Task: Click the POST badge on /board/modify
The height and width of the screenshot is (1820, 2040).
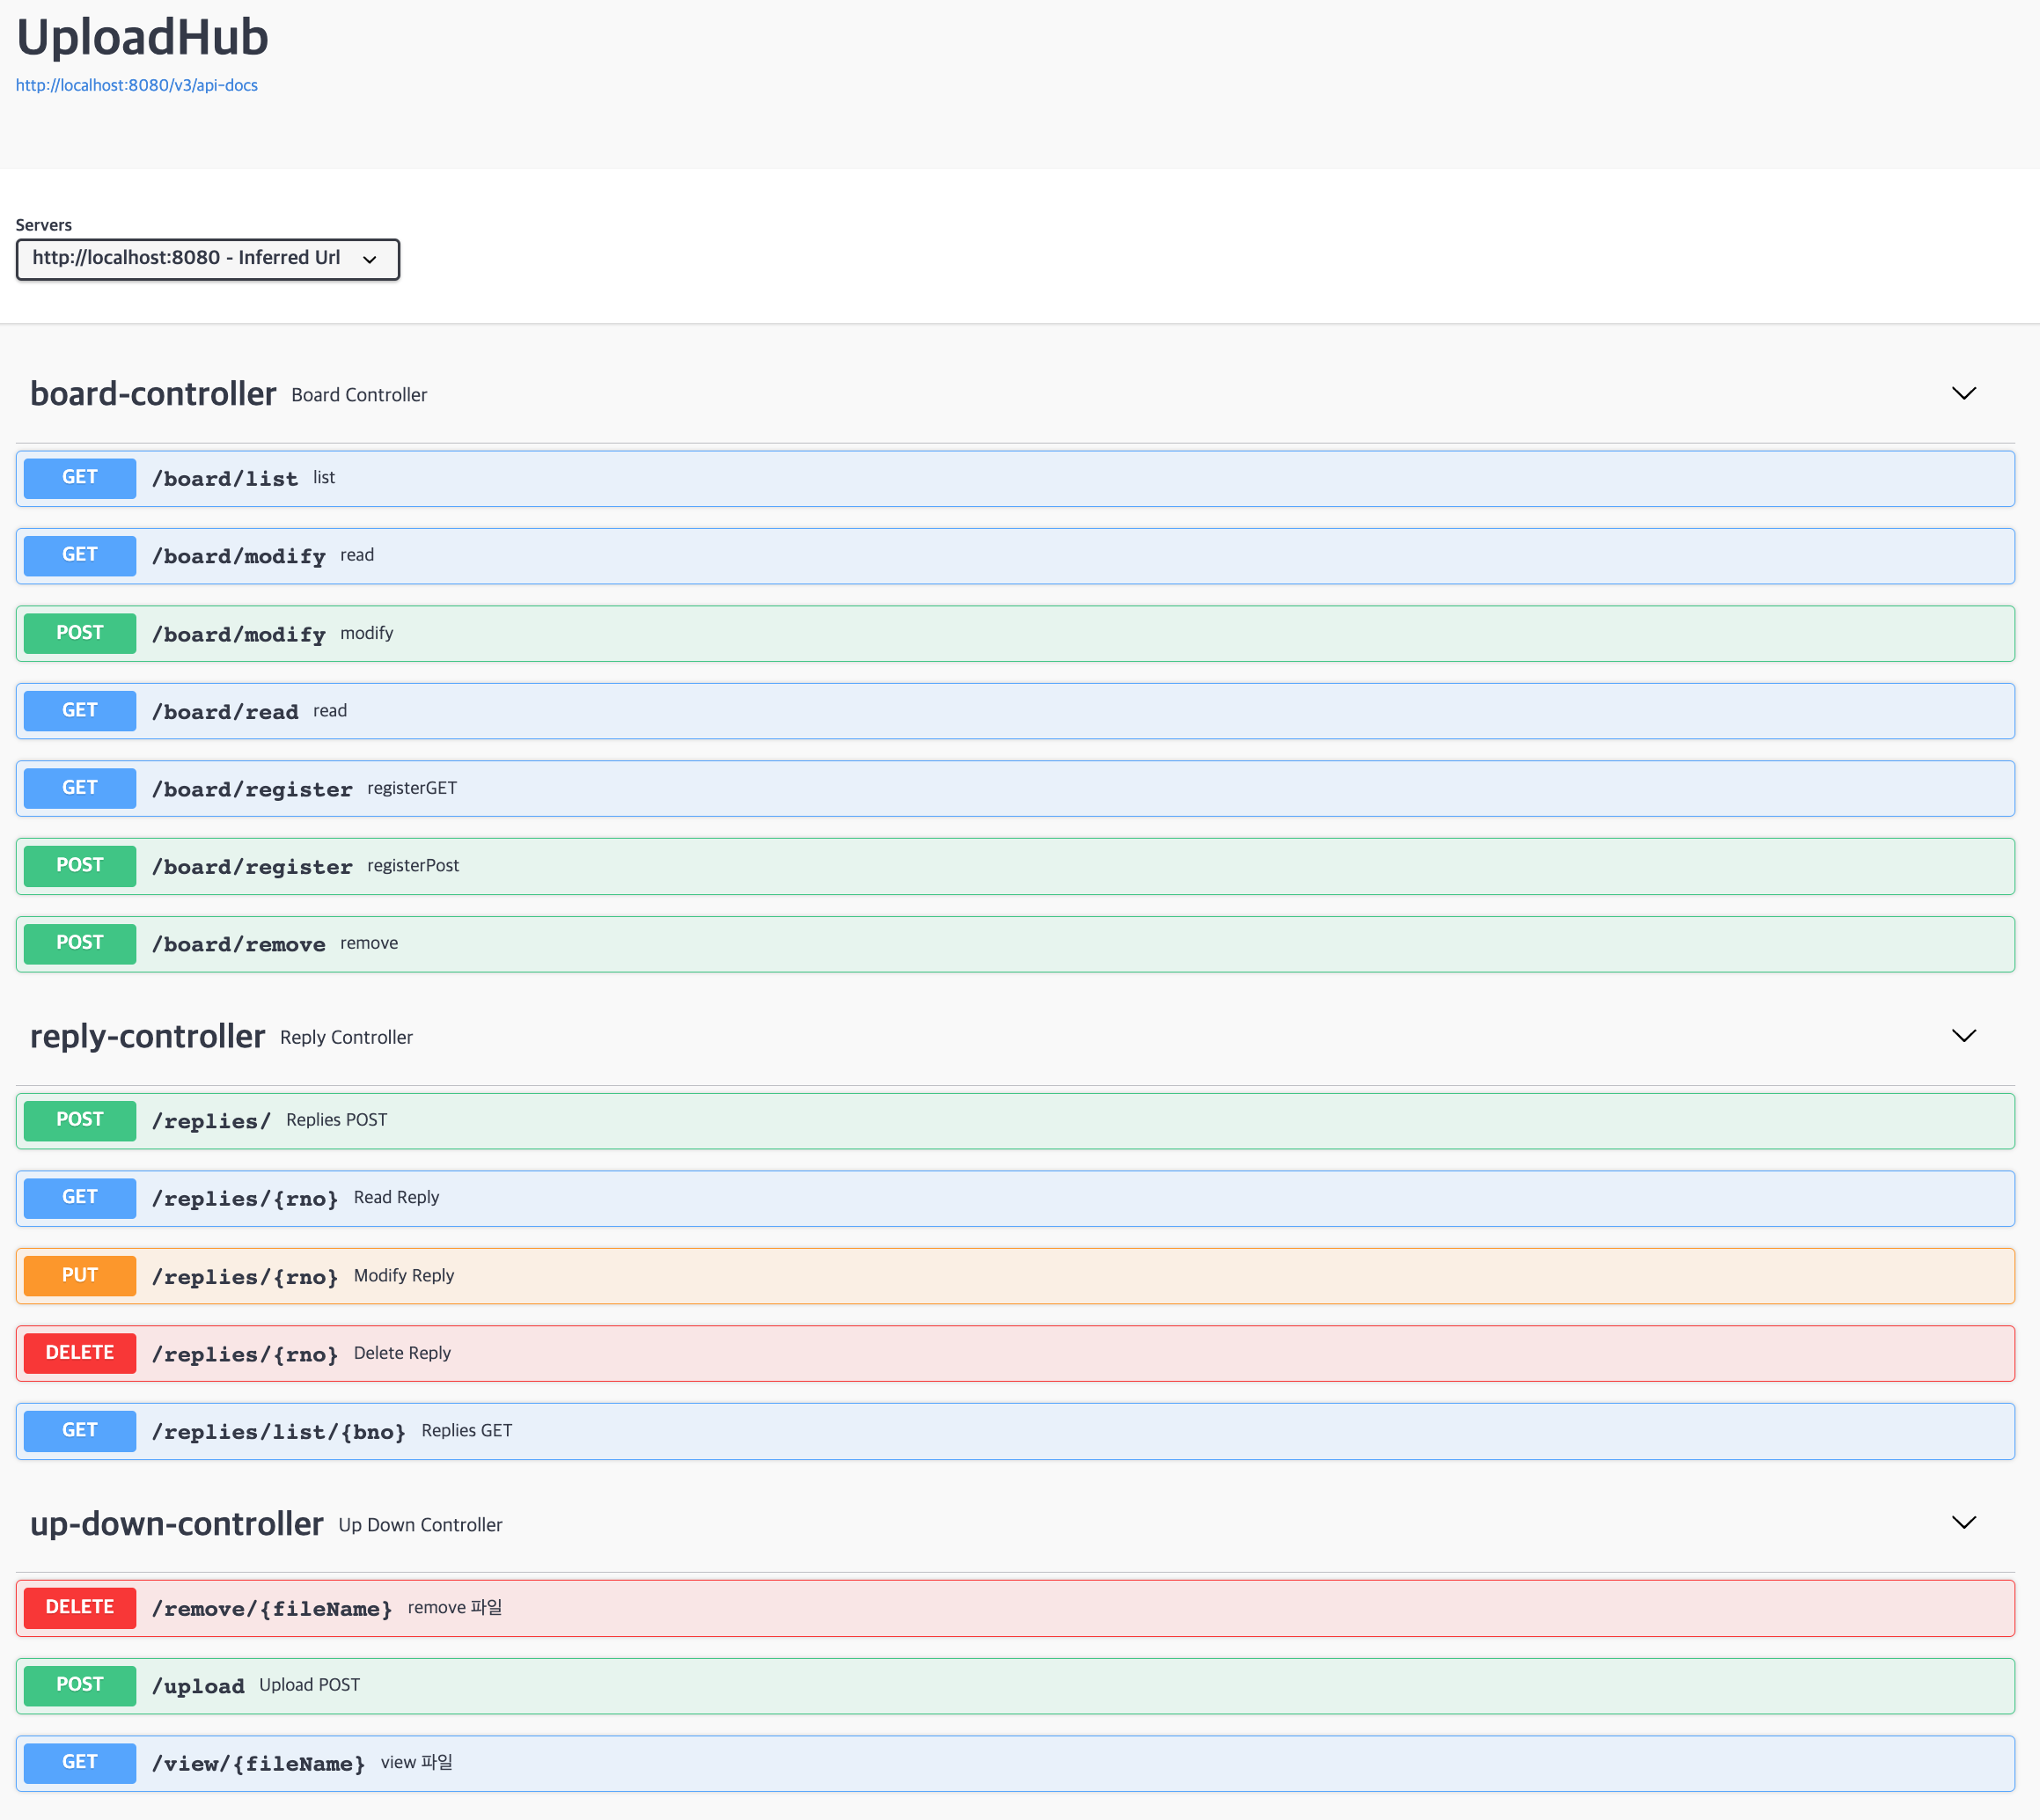Action: [x=79, y=632]
